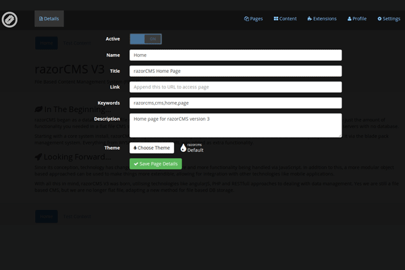405x270 pixels.
Task: Click the Title field razorCMS Home Page
Action: pos(236,71)
